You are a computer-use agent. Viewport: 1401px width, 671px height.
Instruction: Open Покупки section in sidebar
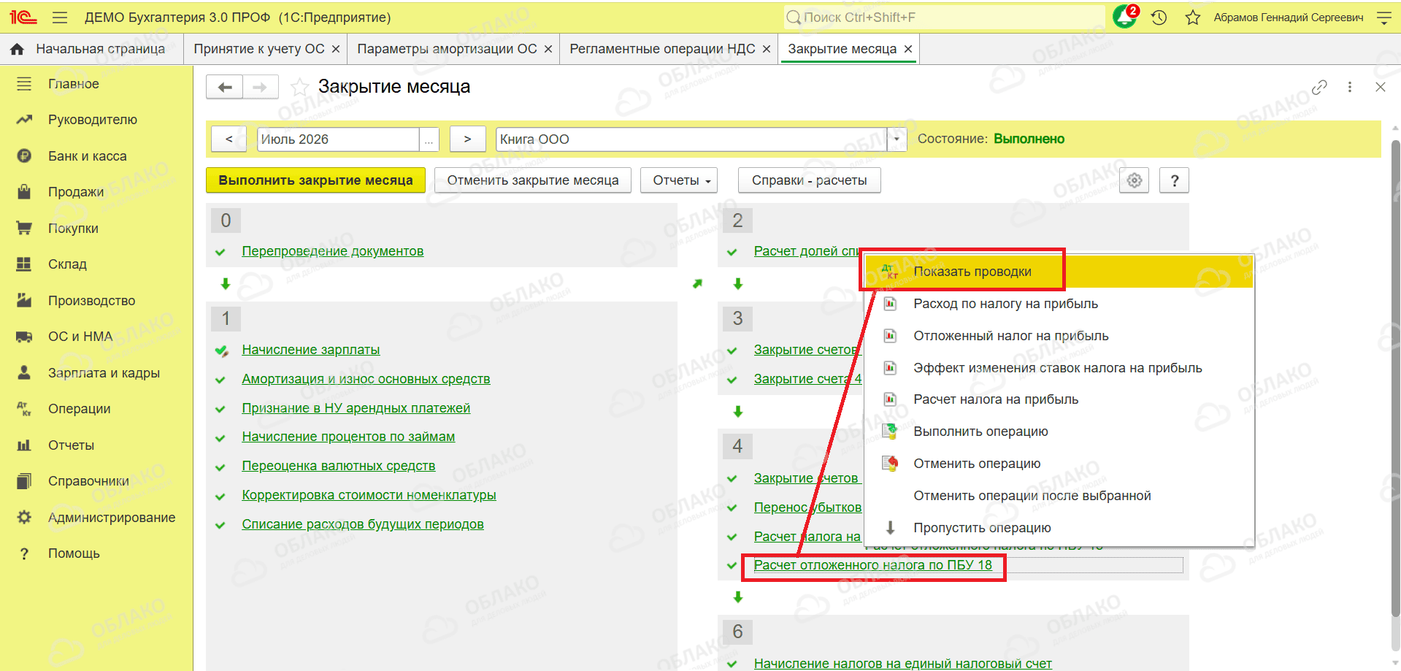click(x=73, y=229)
